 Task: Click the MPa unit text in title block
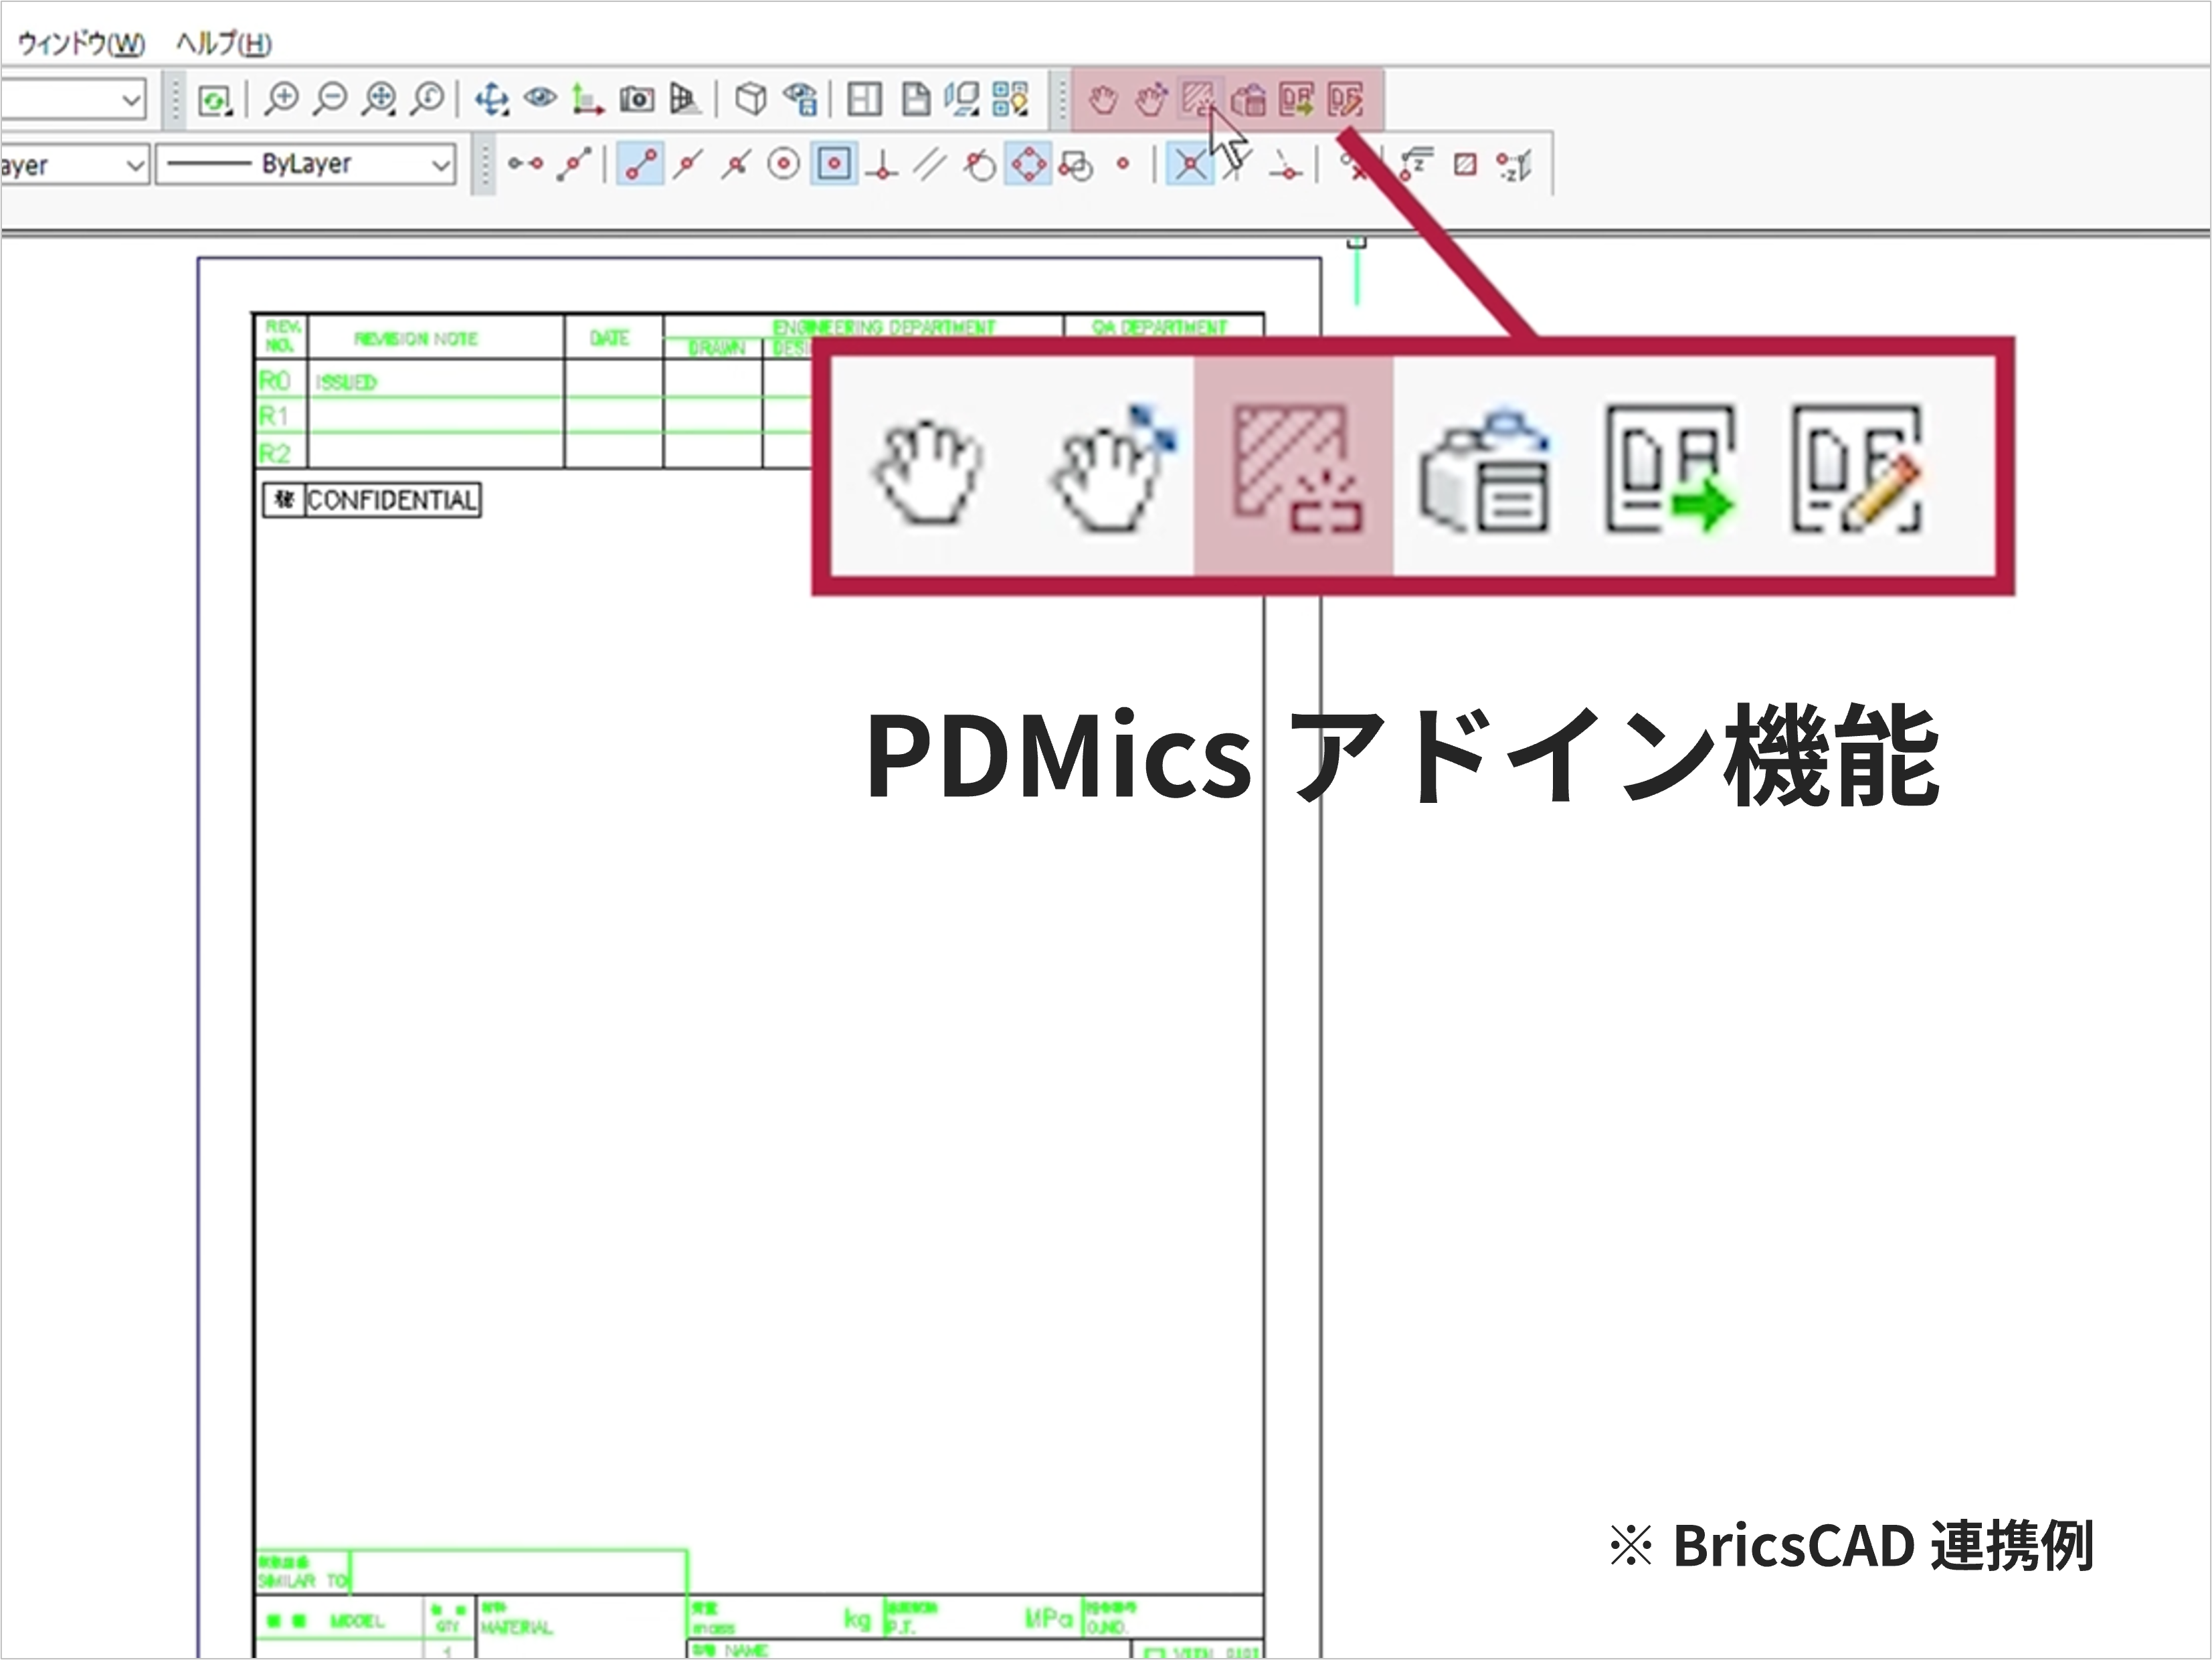point(1048,1618)
